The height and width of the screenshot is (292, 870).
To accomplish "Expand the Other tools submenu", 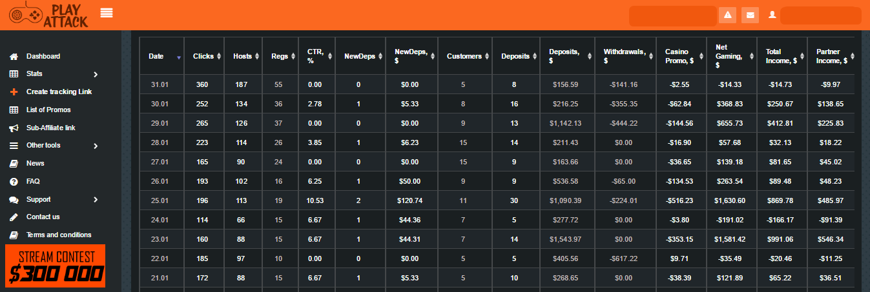I will click(96, 146).
